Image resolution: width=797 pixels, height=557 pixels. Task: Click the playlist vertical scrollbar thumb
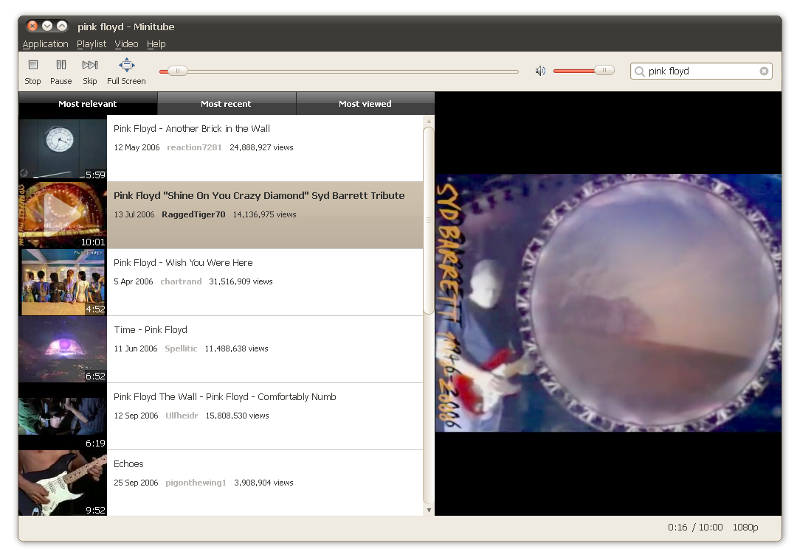point(429,221)
